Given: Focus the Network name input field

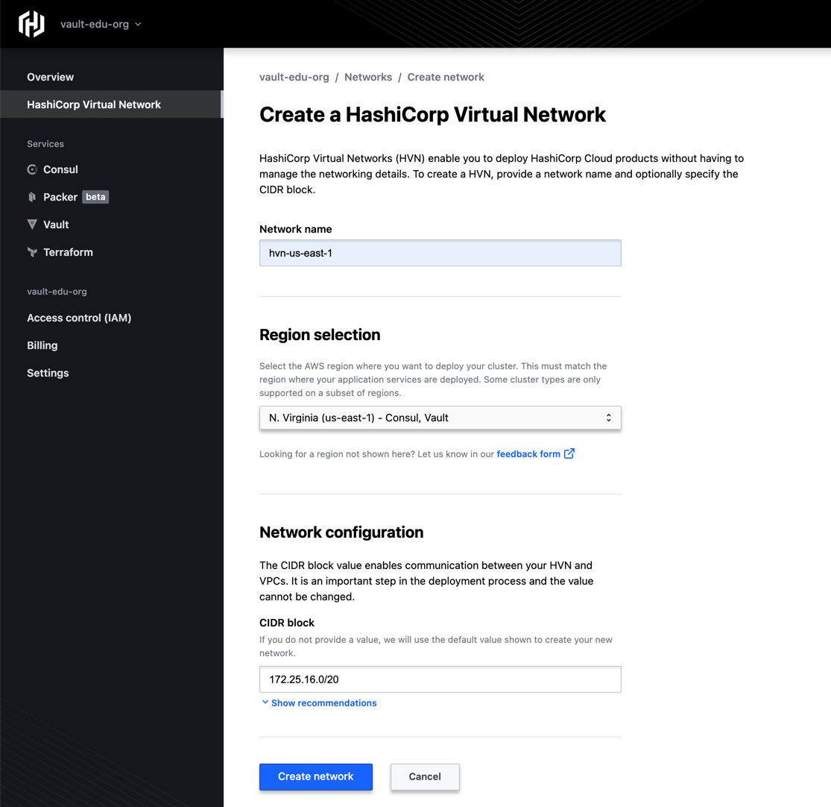Looking at the screenshot, I should (x=440, y=253).
